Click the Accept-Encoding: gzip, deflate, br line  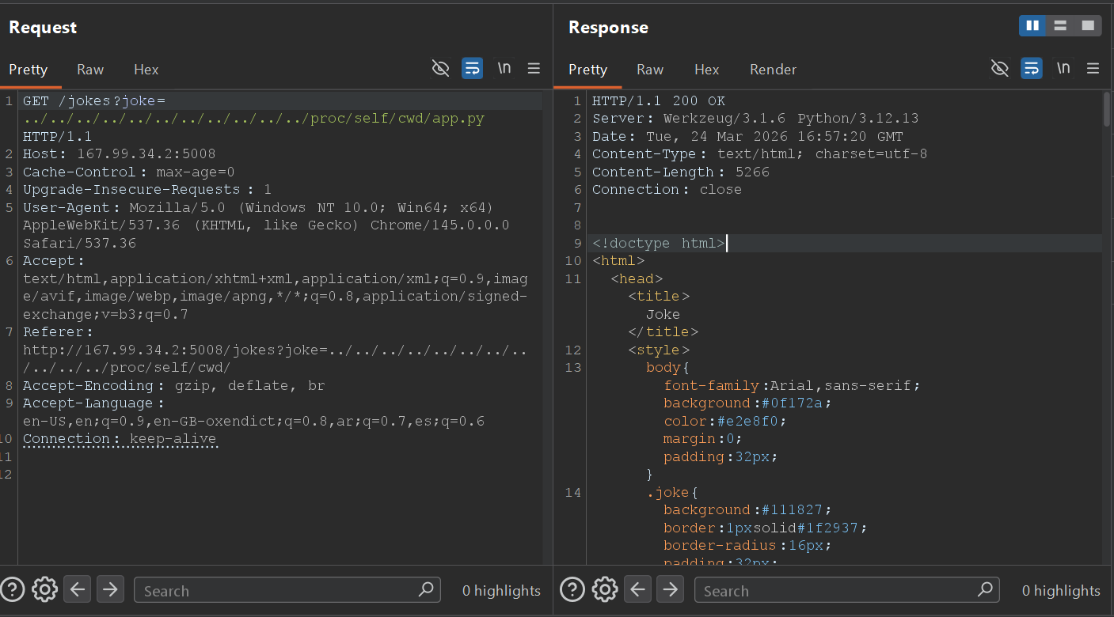tap(173, 386)
